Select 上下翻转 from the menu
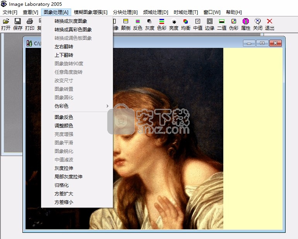Viewport: 298px width, 239px height. (77, 55)
